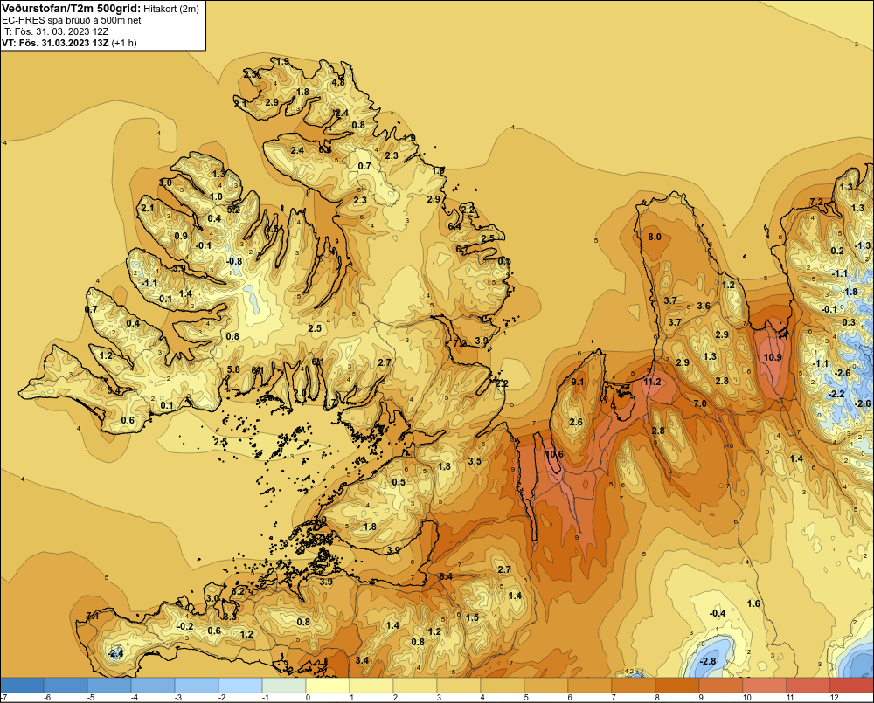874x703 pixels.
Task: Select the 3.3 temperature value
Action: point(230,617)
